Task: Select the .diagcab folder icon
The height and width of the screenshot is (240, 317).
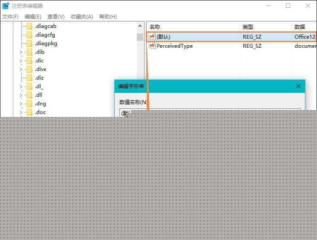Action: pos(29,26)
